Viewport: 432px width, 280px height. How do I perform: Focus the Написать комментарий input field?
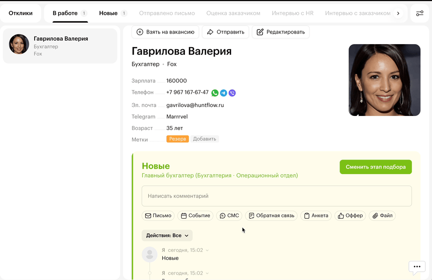pyautogui.click(x=276, y=196)
